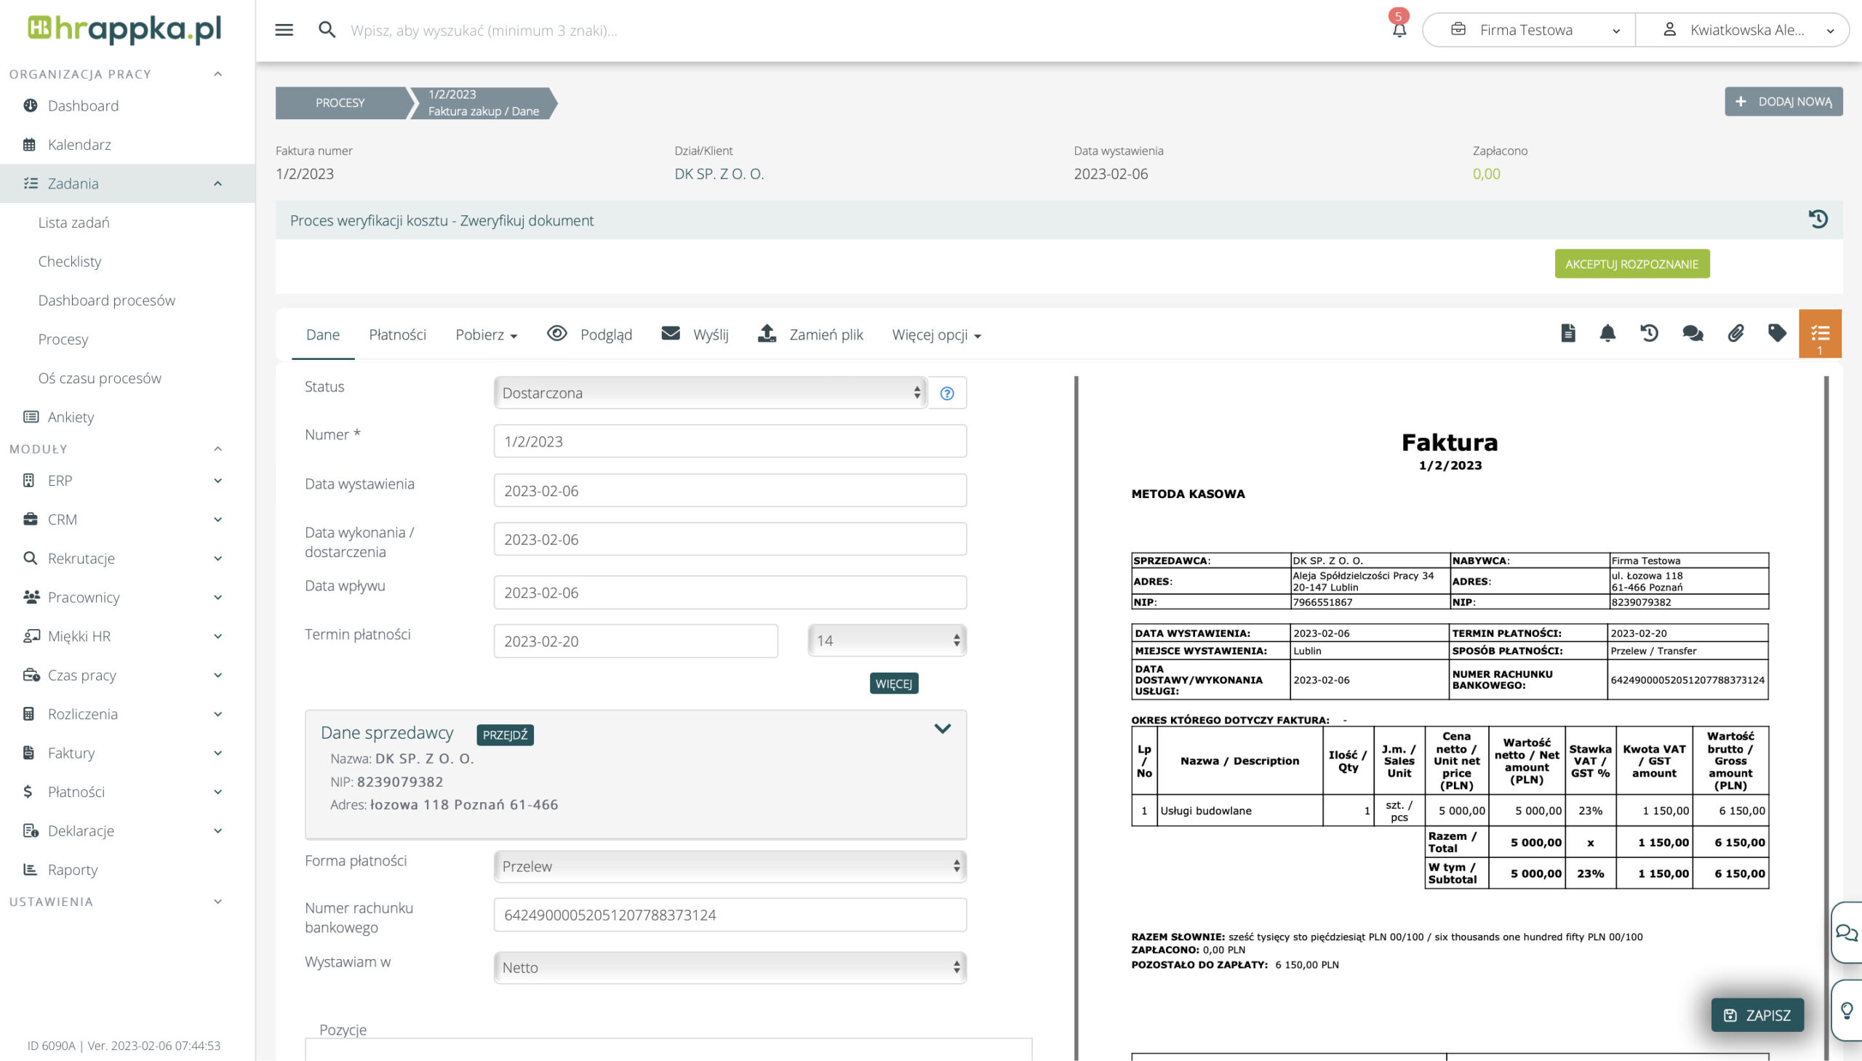
Task: Open the orange task checklist icon
Action: (1820, 334)
